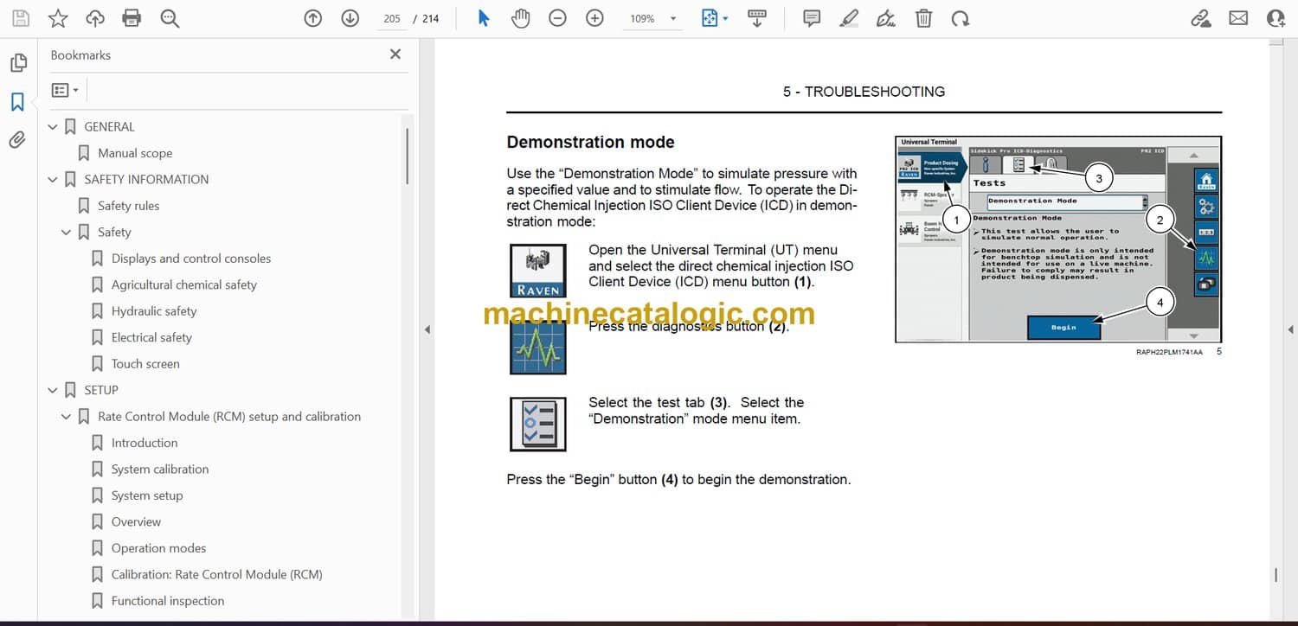1298x626 pixels.
Task: Select the Hand pan tool
Action: point(520,18)
